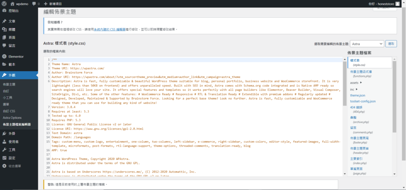Open the Astra theme selection dropdown
The width and height of the screenshot is (406, 190).
point(367,43)
